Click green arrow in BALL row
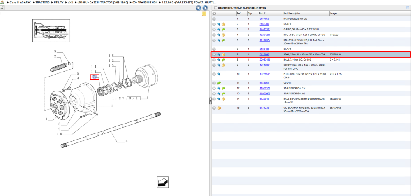Image resolution: width=411 pixels, height=196 pixels. point(223,60)
